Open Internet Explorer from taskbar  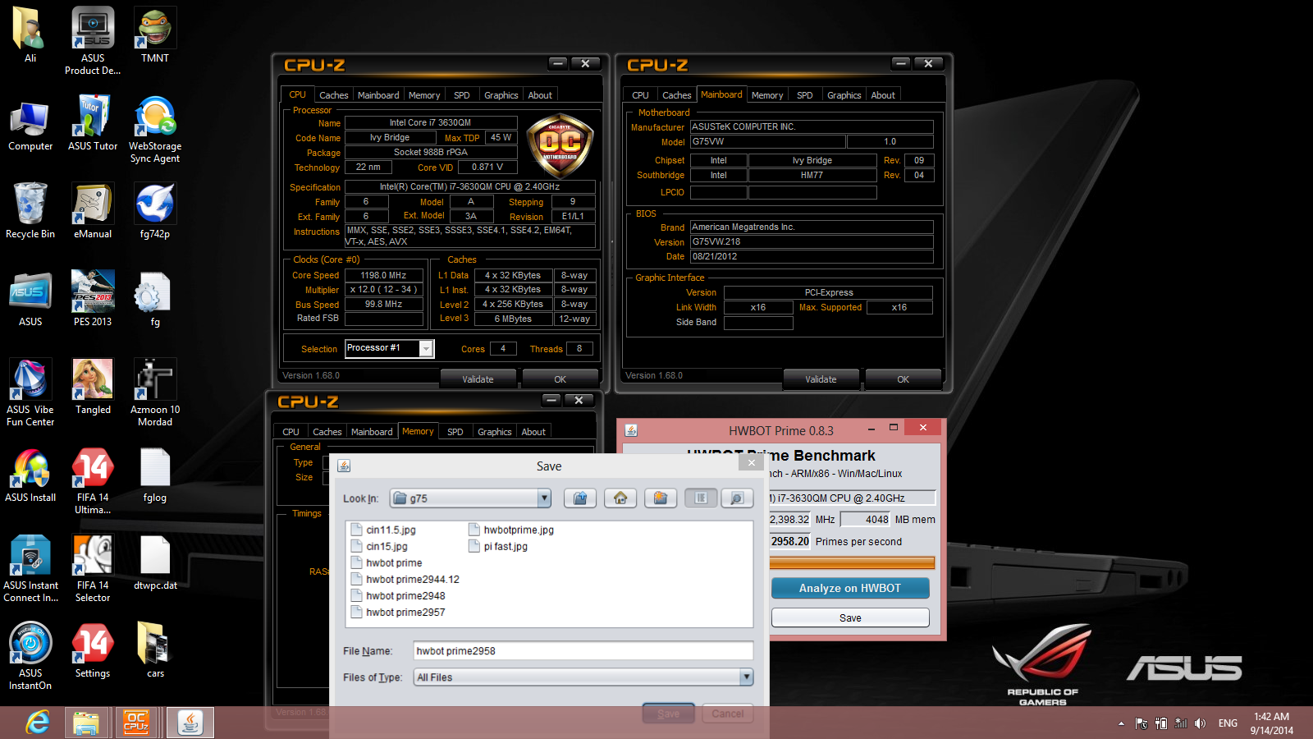click(x=38, y=723)
